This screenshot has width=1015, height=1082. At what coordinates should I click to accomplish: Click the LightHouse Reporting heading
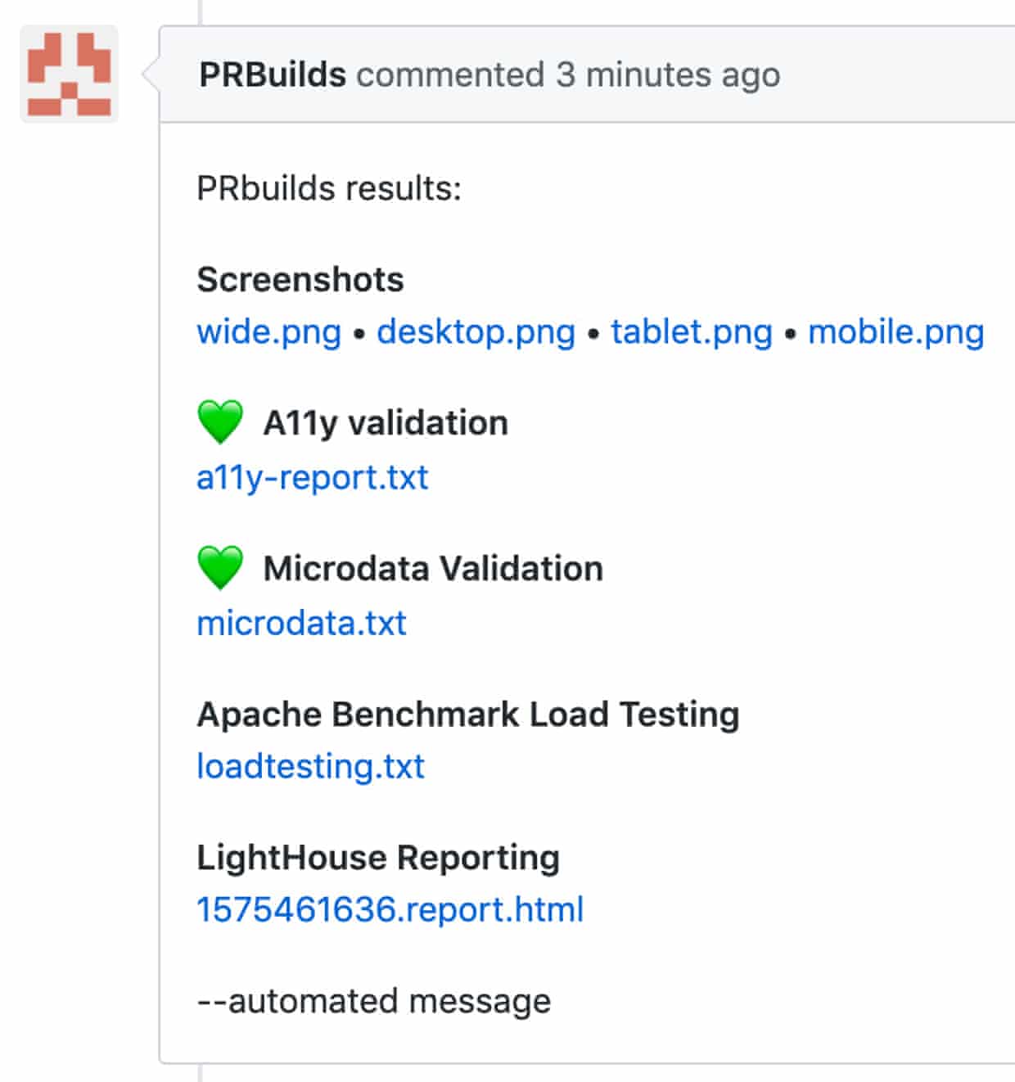tap(378, 857)
